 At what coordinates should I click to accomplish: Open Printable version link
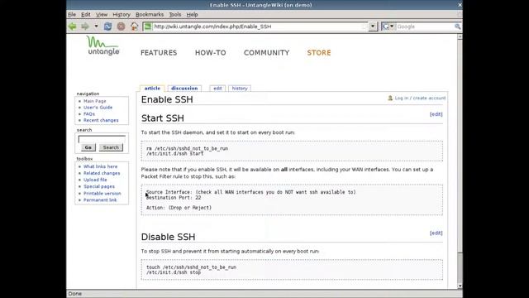pos(102,193)
